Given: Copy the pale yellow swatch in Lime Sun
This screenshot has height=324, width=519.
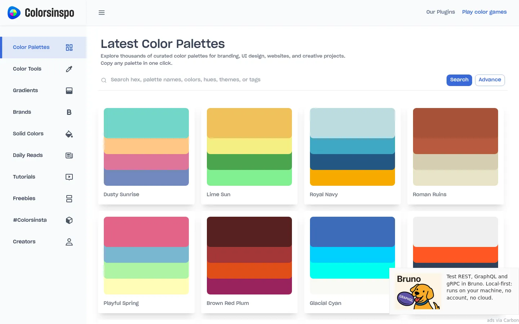Looking at the screenshot, I should point(249,146).
